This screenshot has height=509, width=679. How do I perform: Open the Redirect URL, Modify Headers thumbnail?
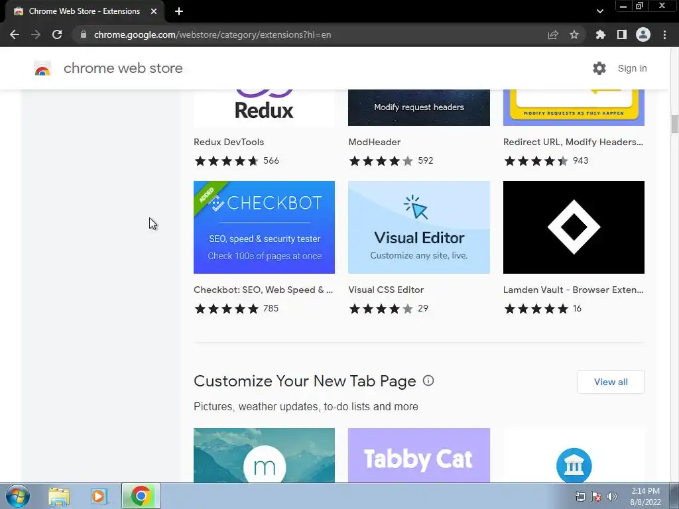click(574, 108)
